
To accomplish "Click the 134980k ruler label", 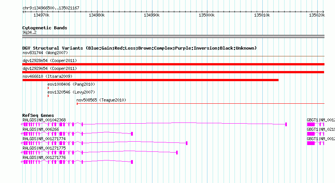I will click(97, 15).
